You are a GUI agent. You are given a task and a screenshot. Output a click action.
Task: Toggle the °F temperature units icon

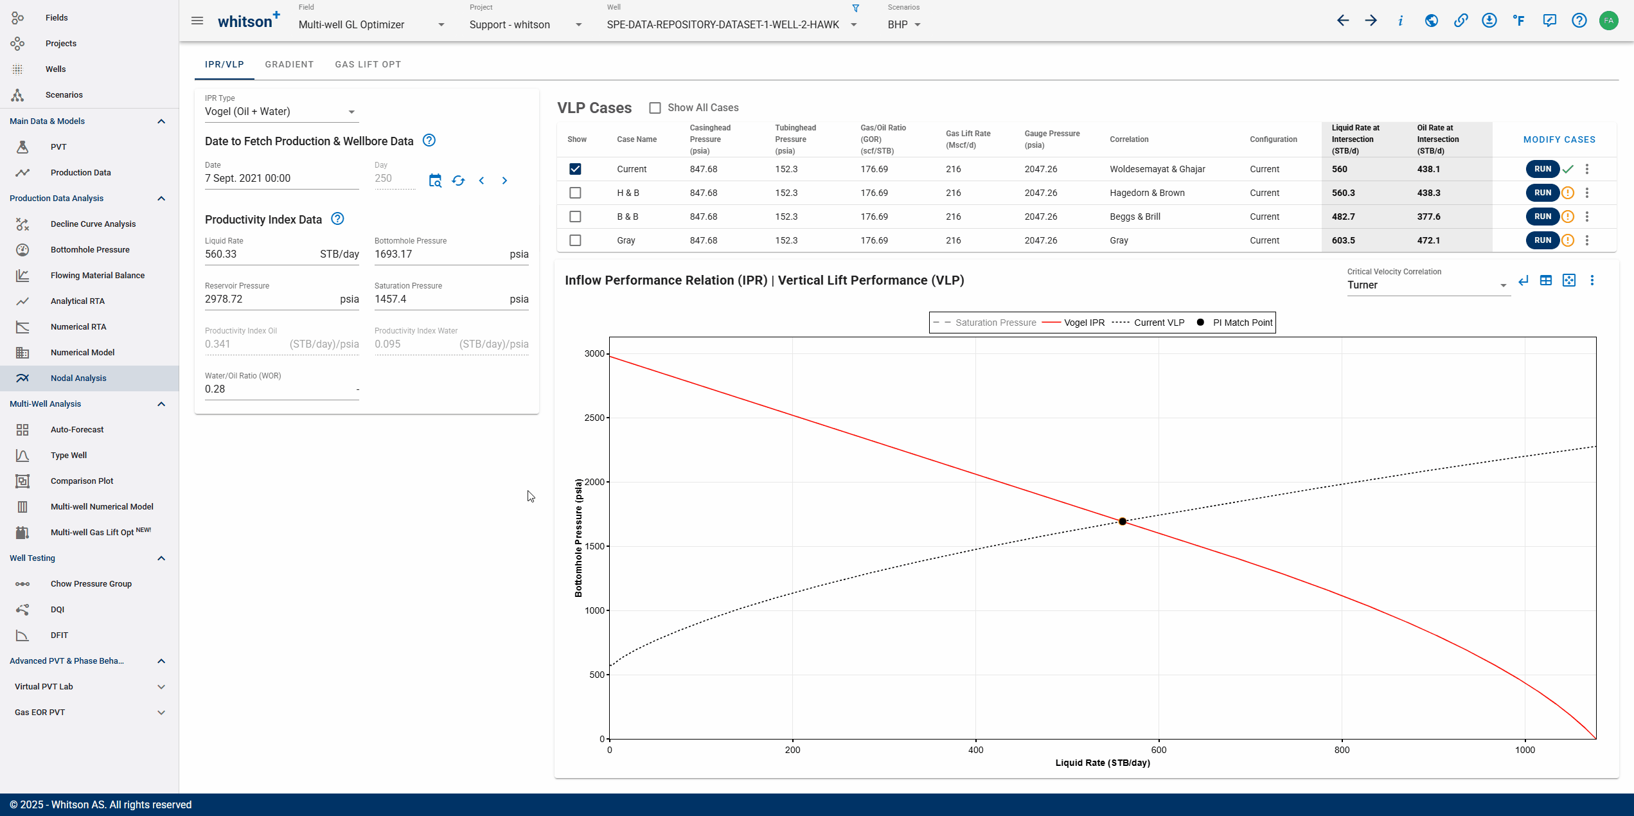1519,21
